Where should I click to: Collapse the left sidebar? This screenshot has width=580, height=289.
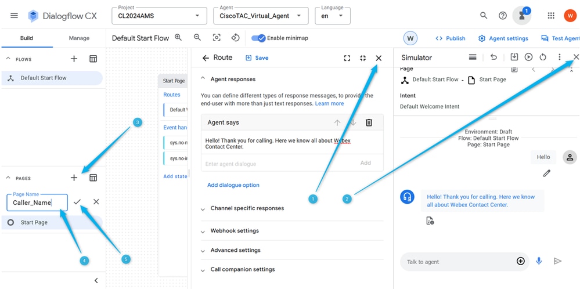(96, 280)
